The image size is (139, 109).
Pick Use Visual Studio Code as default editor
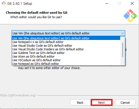(x=66, y=46)
